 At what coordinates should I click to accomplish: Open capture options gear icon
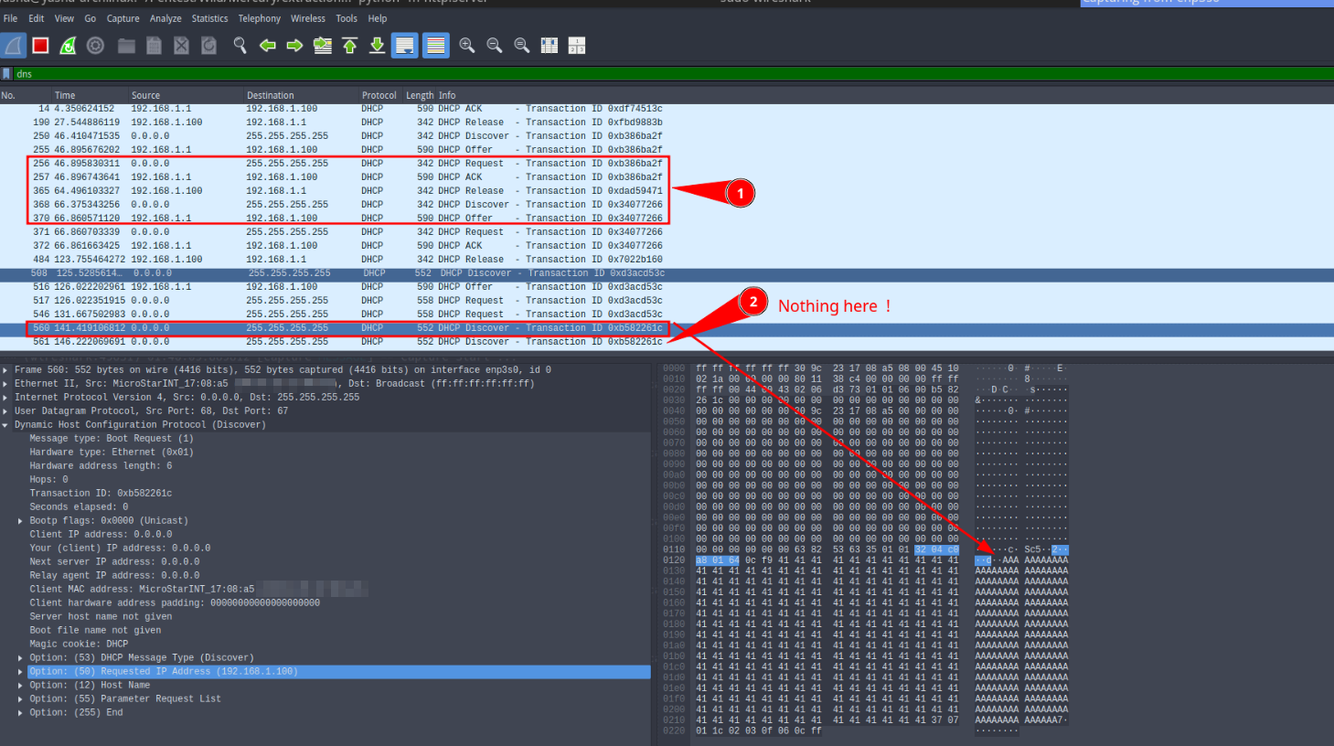(x=95, y=46)
